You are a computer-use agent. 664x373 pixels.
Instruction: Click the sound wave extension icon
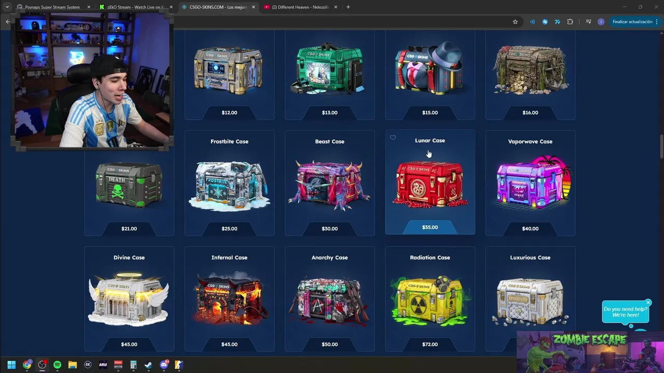point(532,22)
